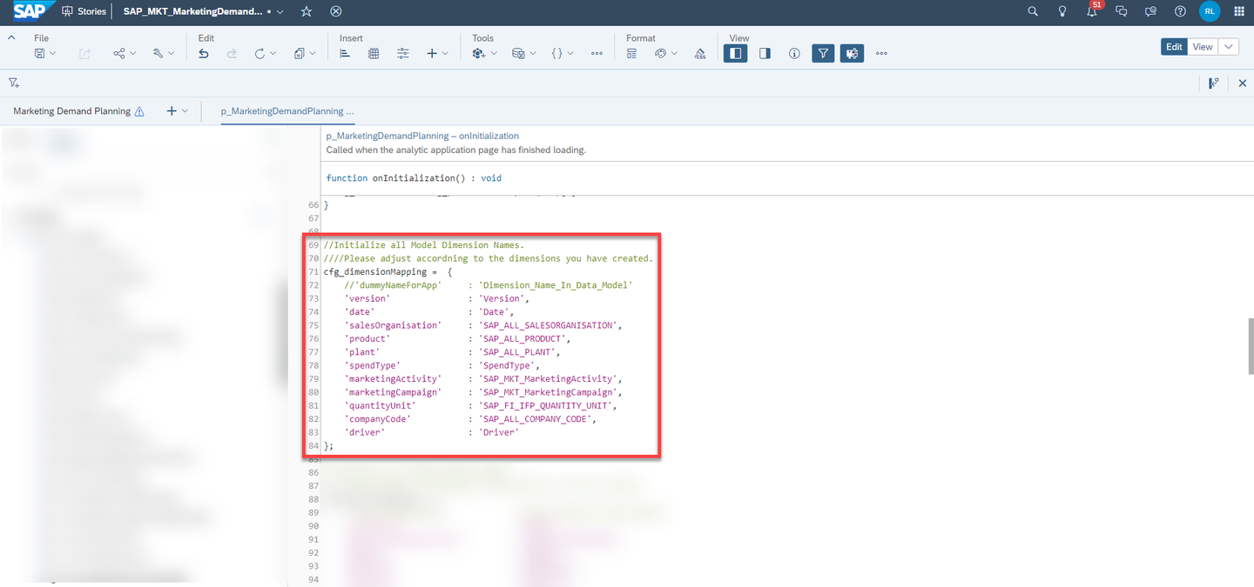The width and height of the screenshot is (1254, 587).
Task: Open the RL user profile avatar
Action: click(x=1210, y=11)
